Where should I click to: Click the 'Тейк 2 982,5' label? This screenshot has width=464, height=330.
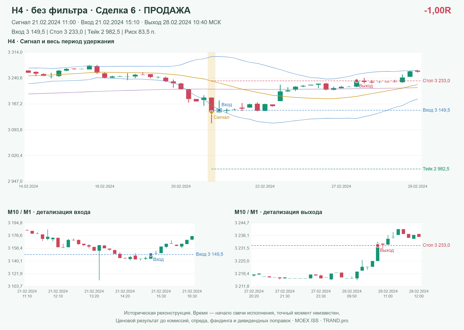(436, 169)
